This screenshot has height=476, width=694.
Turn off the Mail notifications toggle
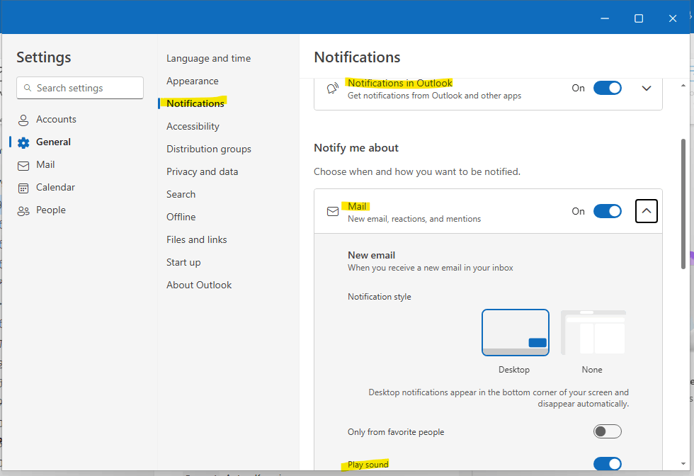point(608,211)
